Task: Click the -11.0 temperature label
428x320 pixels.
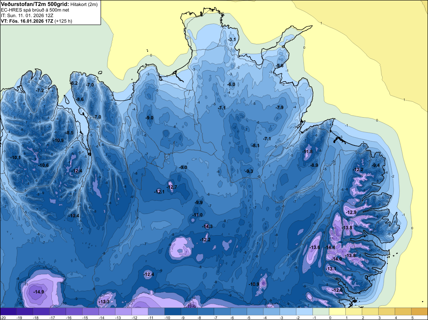Action: click(x=197, y=215)
